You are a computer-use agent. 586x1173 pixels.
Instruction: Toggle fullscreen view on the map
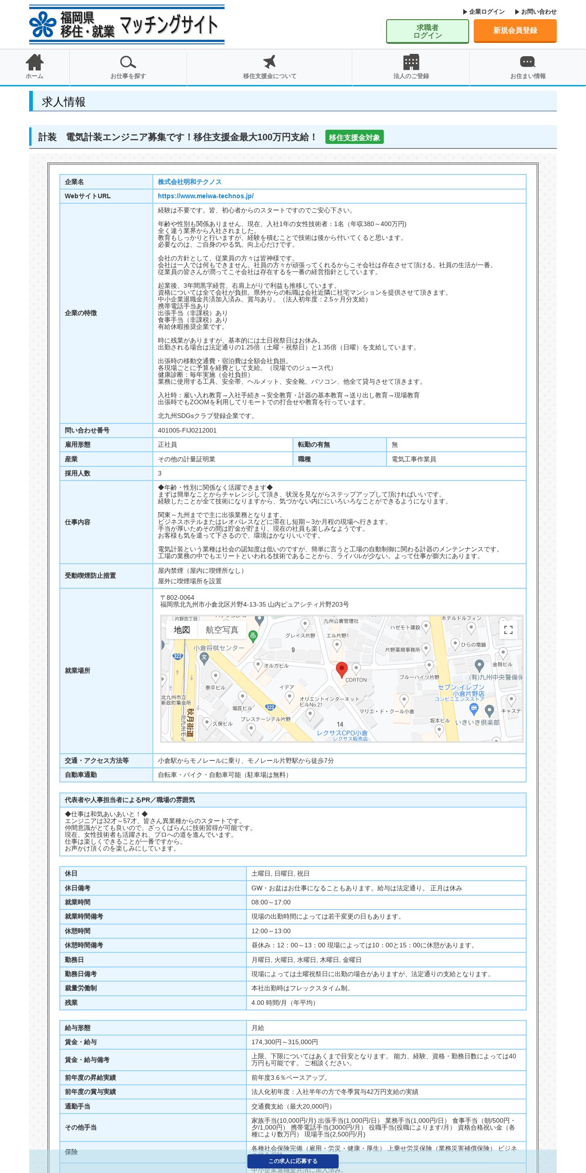[x=508, y=630]
